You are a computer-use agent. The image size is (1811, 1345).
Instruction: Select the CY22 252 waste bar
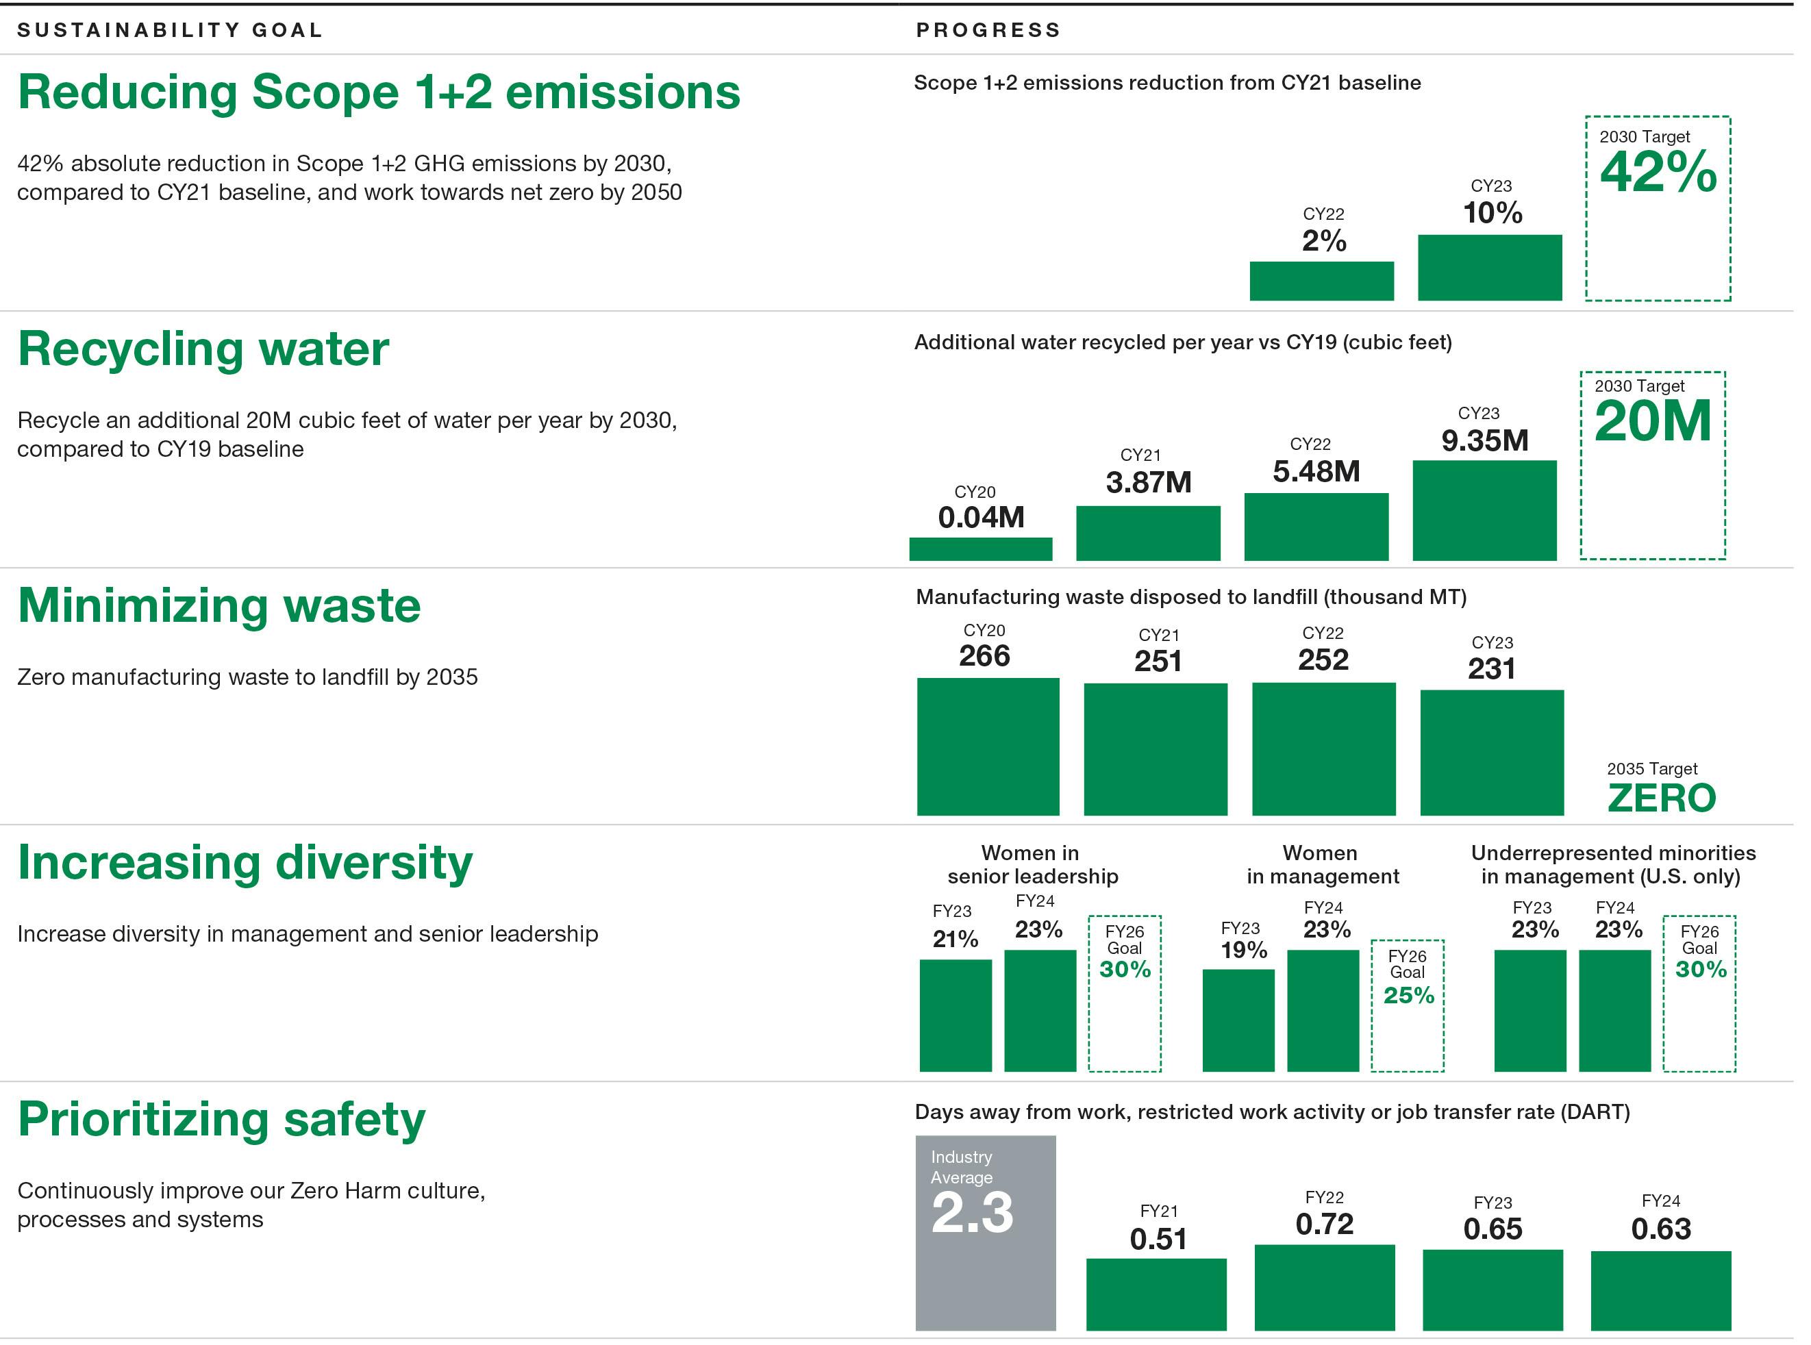click(x=1324, y=749)
